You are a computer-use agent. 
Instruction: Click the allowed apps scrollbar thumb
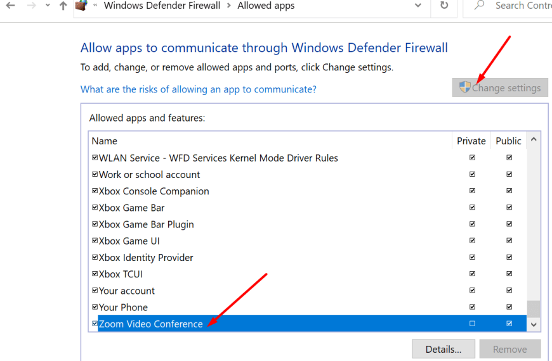(534, 309)
